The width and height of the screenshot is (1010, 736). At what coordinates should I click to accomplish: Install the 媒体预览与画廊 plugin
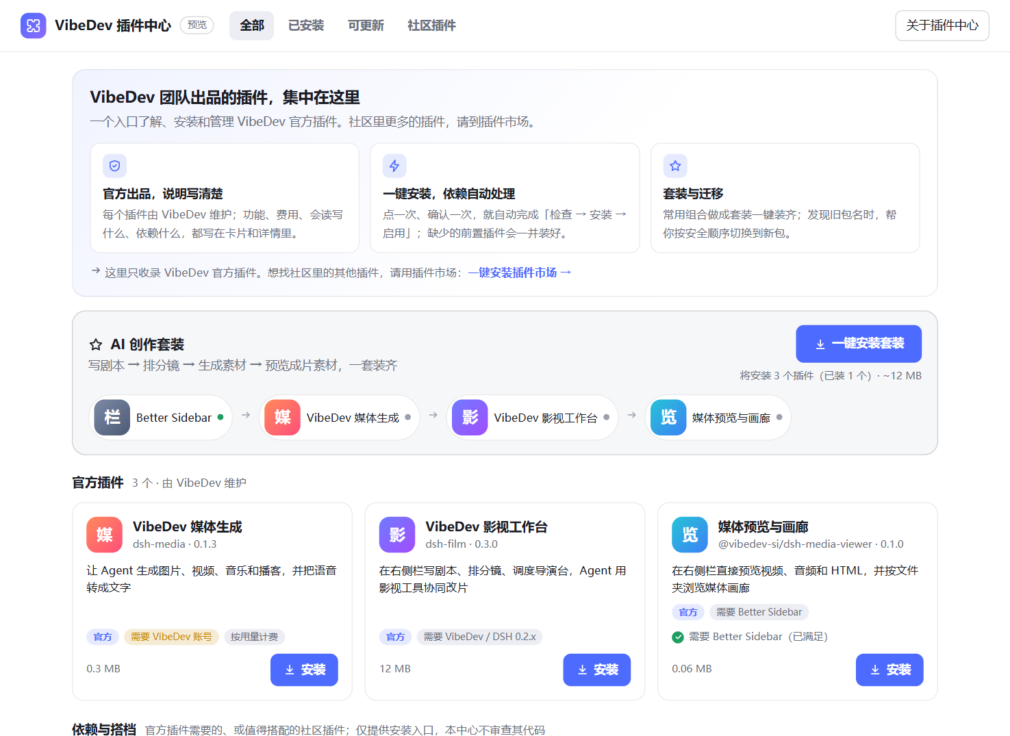point(889,670)
